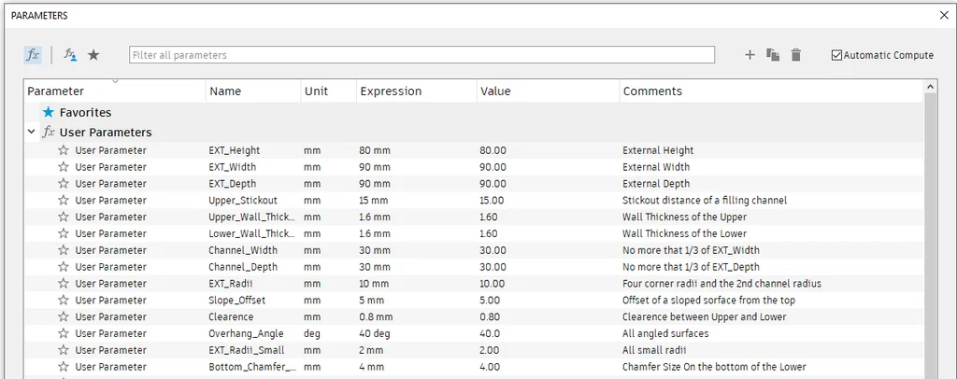
Task: Star the Channel_Width parameter as favorite
Action: point(64,250)
